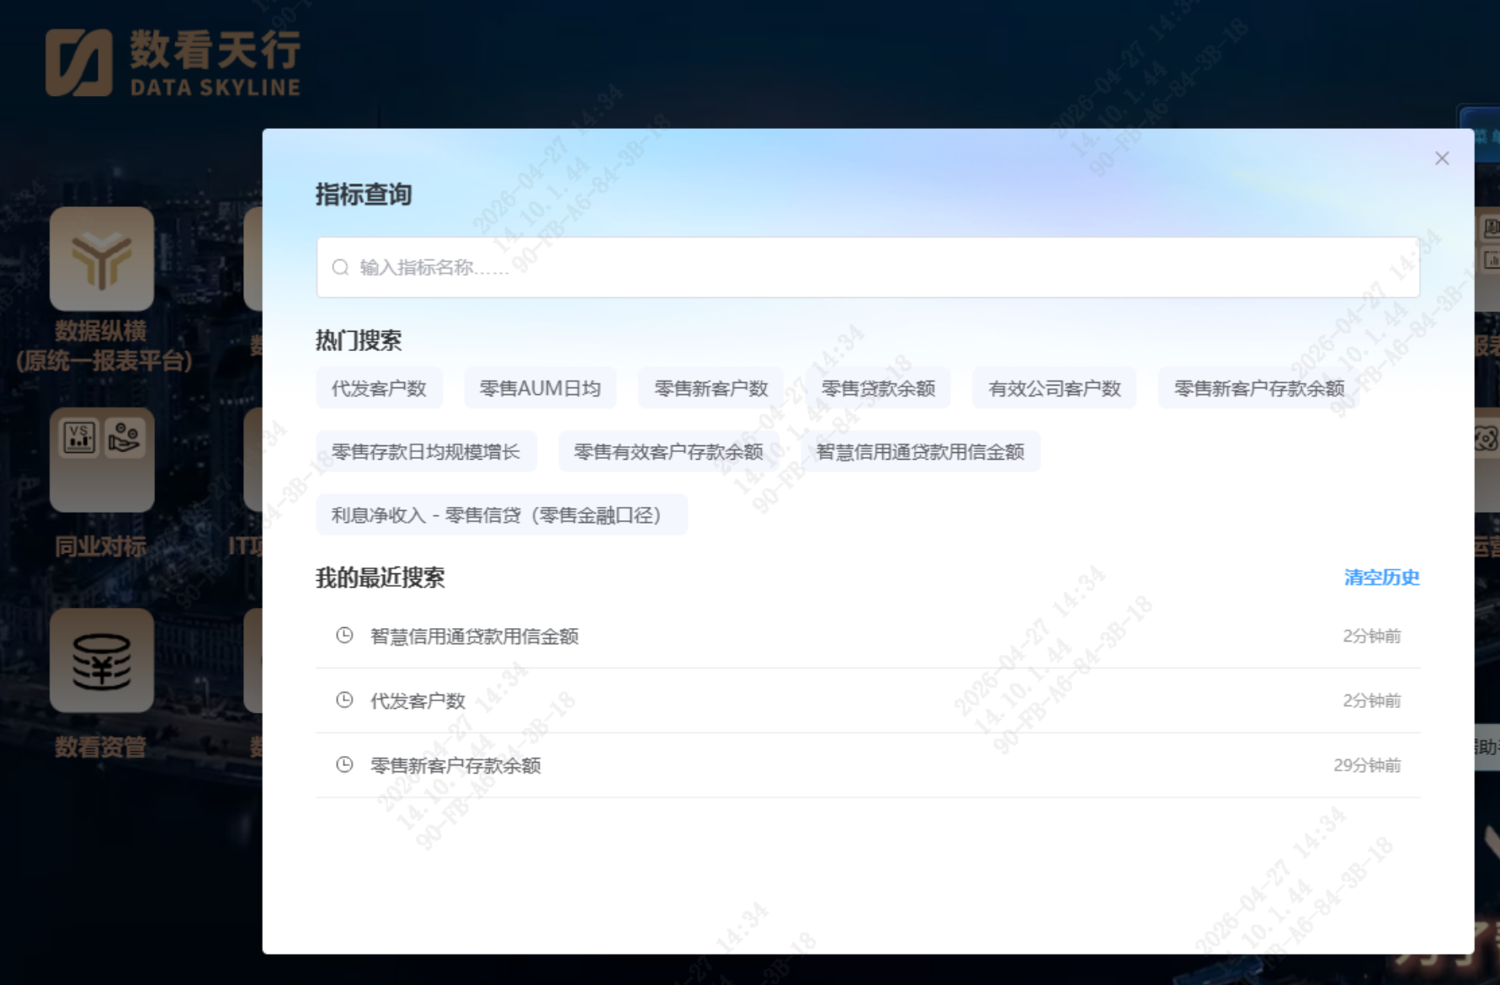This screenshot has width=1500, height=985.
Task: Choose hot search tag 零售新客户存款余额
Action: pos(1258,388)
